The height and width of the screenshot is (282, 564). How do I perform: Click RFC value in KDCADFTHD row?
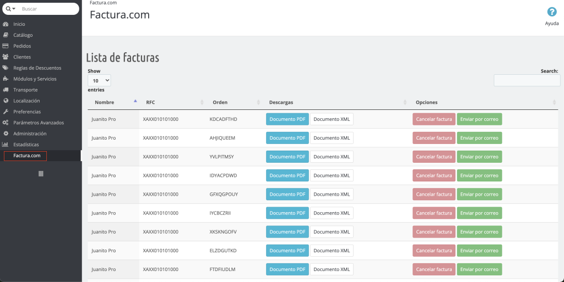coord(160,119)
